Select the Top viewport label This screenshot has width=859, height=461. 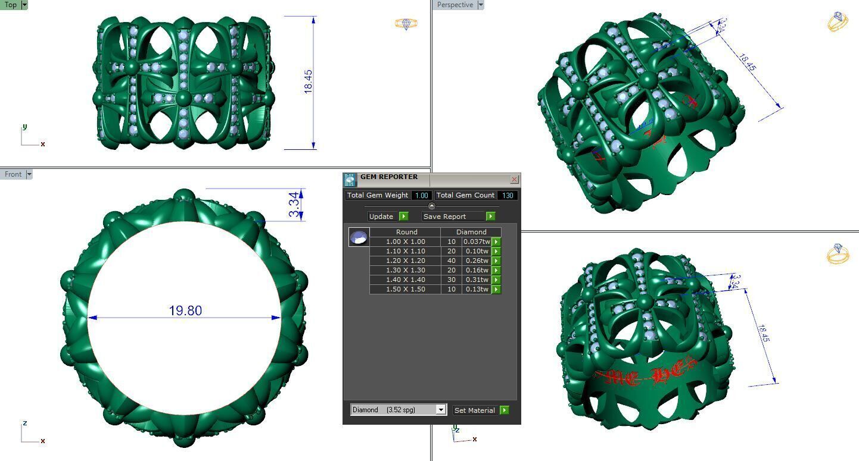[10, 5]
